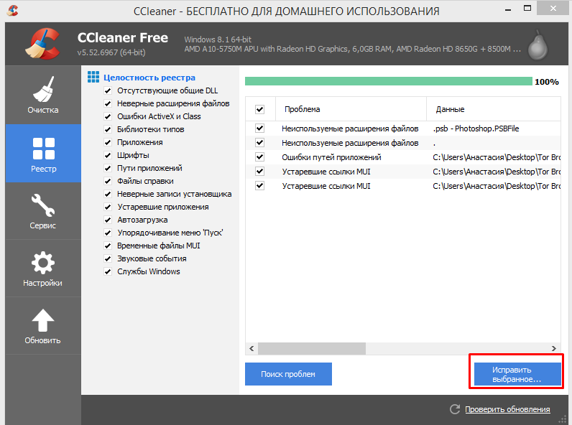
Task: Click the pear icon in header
Action: [x=538, y=45]
